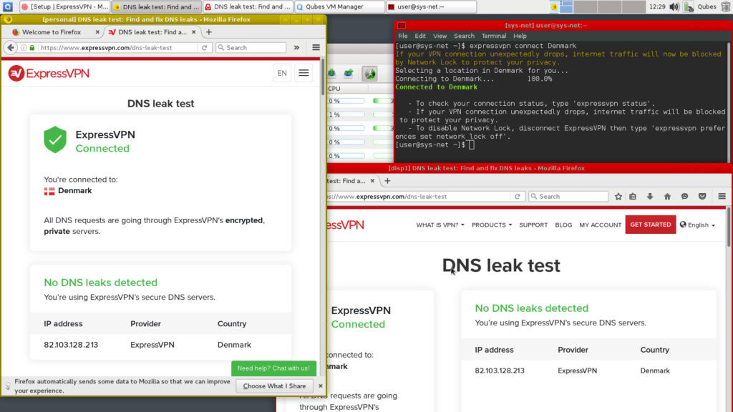
Task: Switch to the 'user@sys-net:~' taskbar entry
Action: point(432,6)
